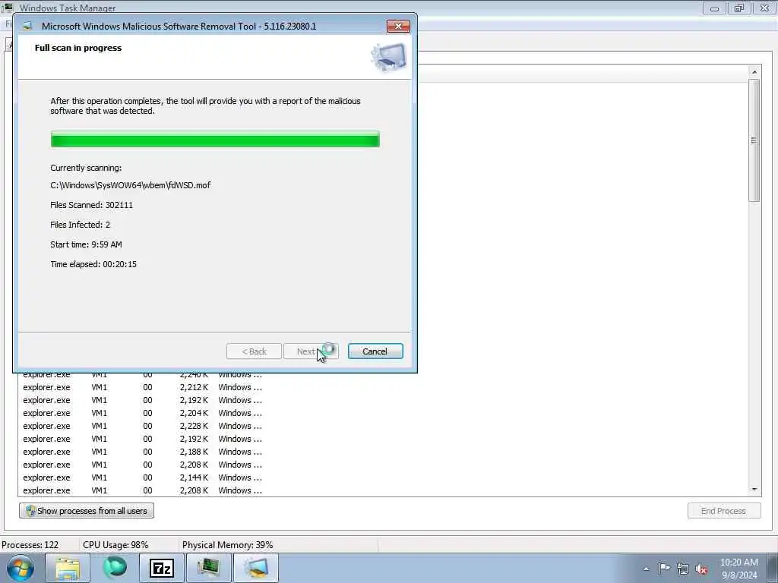Switch to Malicious Software Removal Tool taskbar icon
Image resolution: width=778 pixels, height=583 pixels.
(256, 568)
